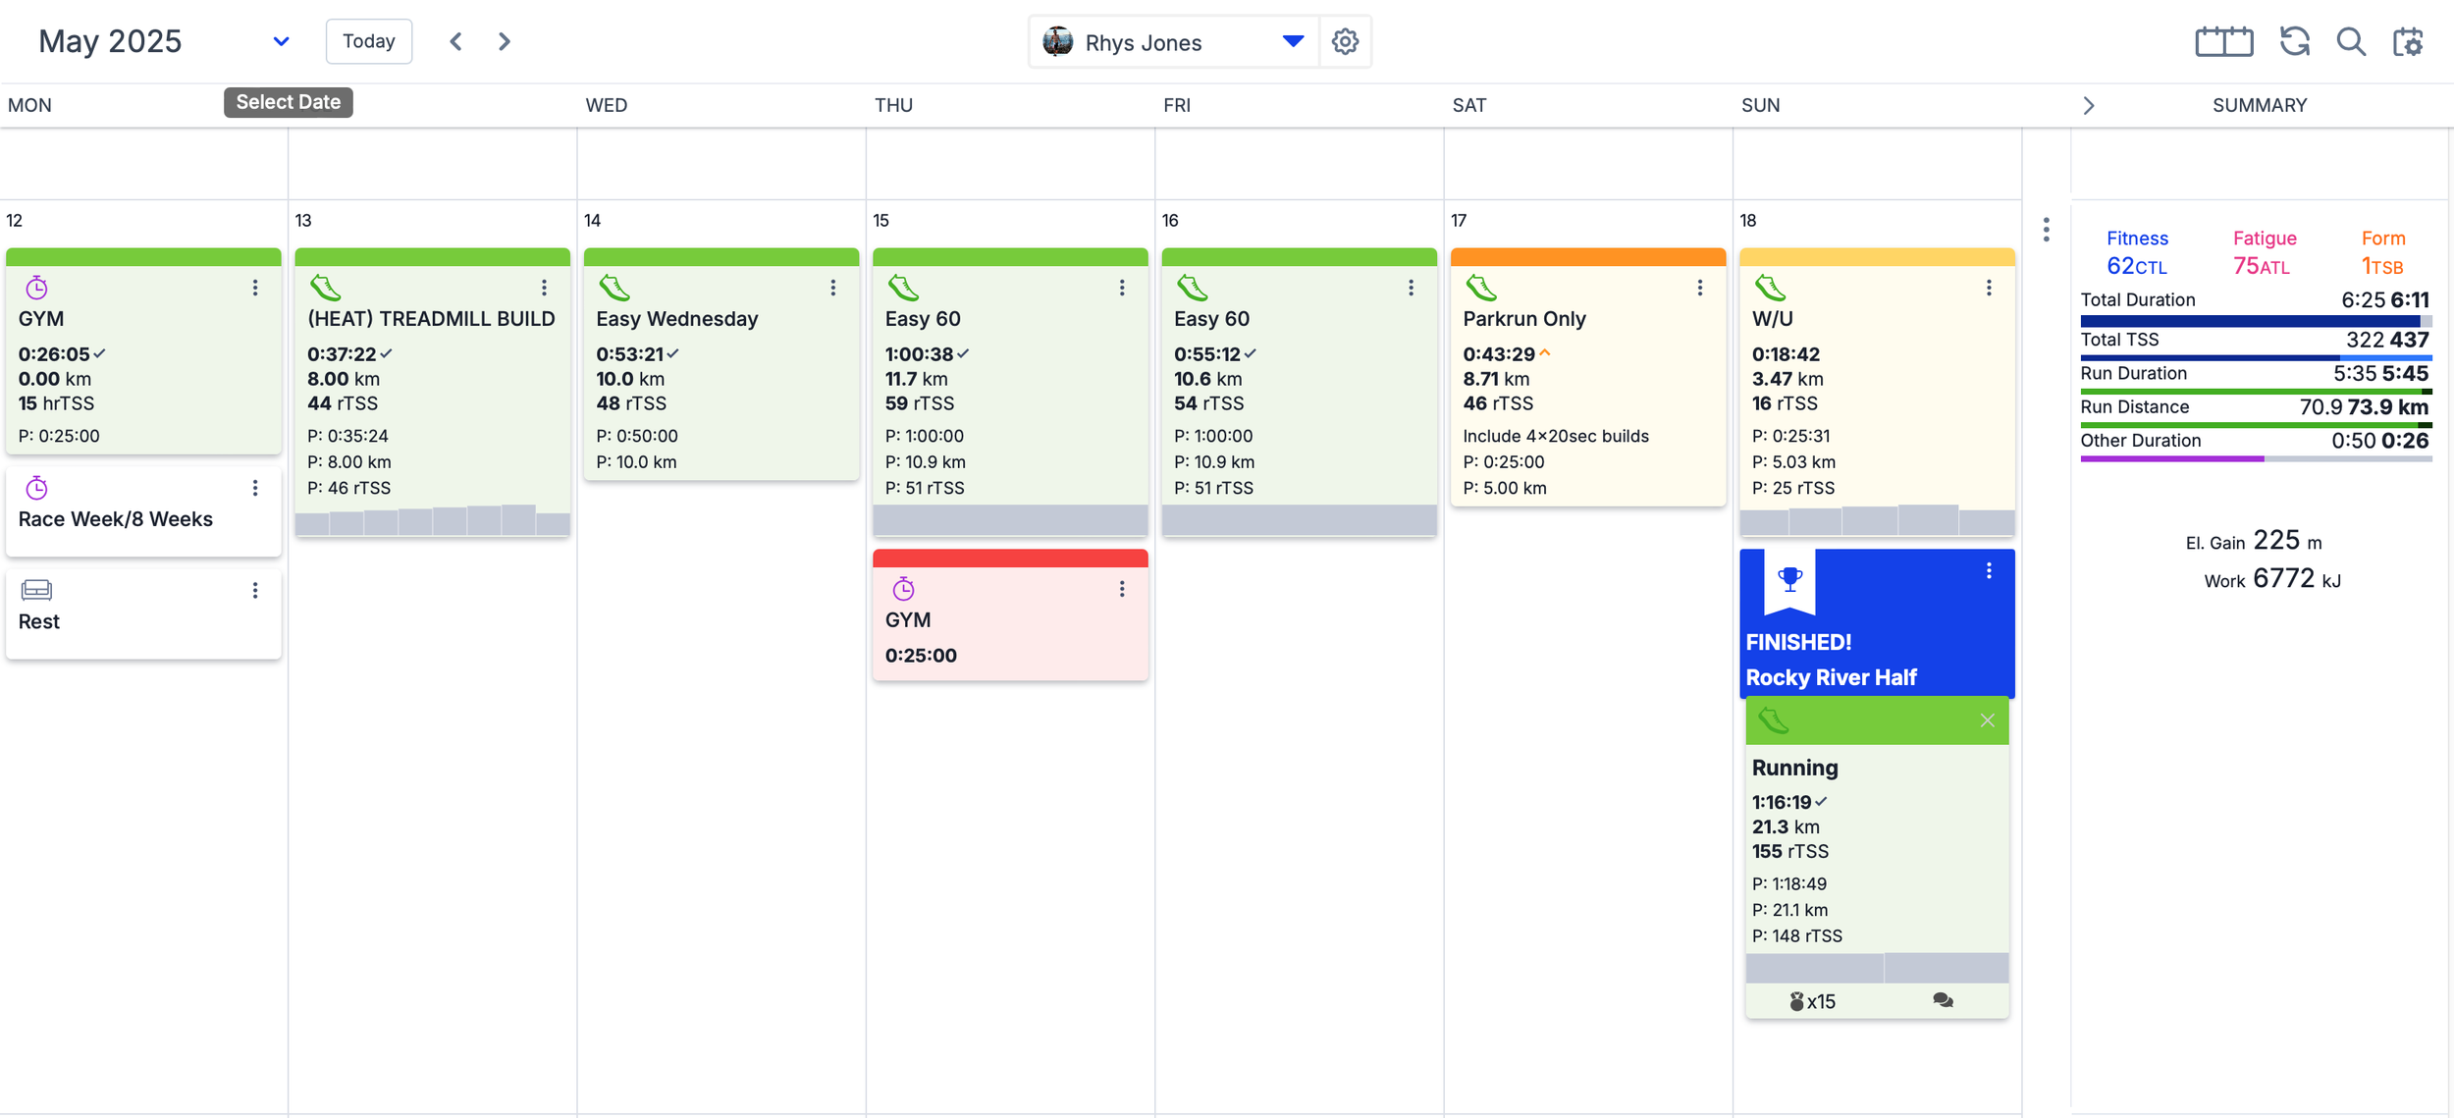Open calendar settings icon at top right
The height and width of the screenshot is (1118, 2454).
[x=2409, y=41]
